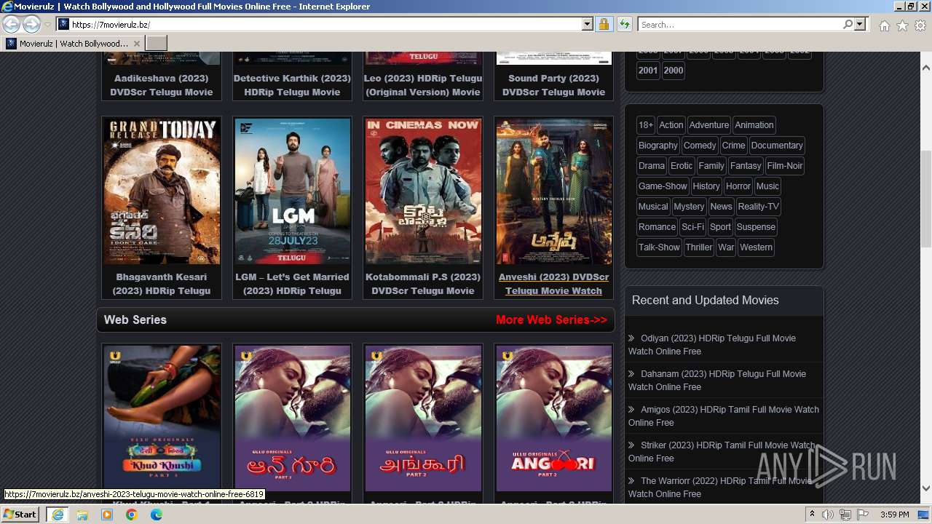
Task: Select the Reality-TV genre tag
Action: tap(759, 207)
